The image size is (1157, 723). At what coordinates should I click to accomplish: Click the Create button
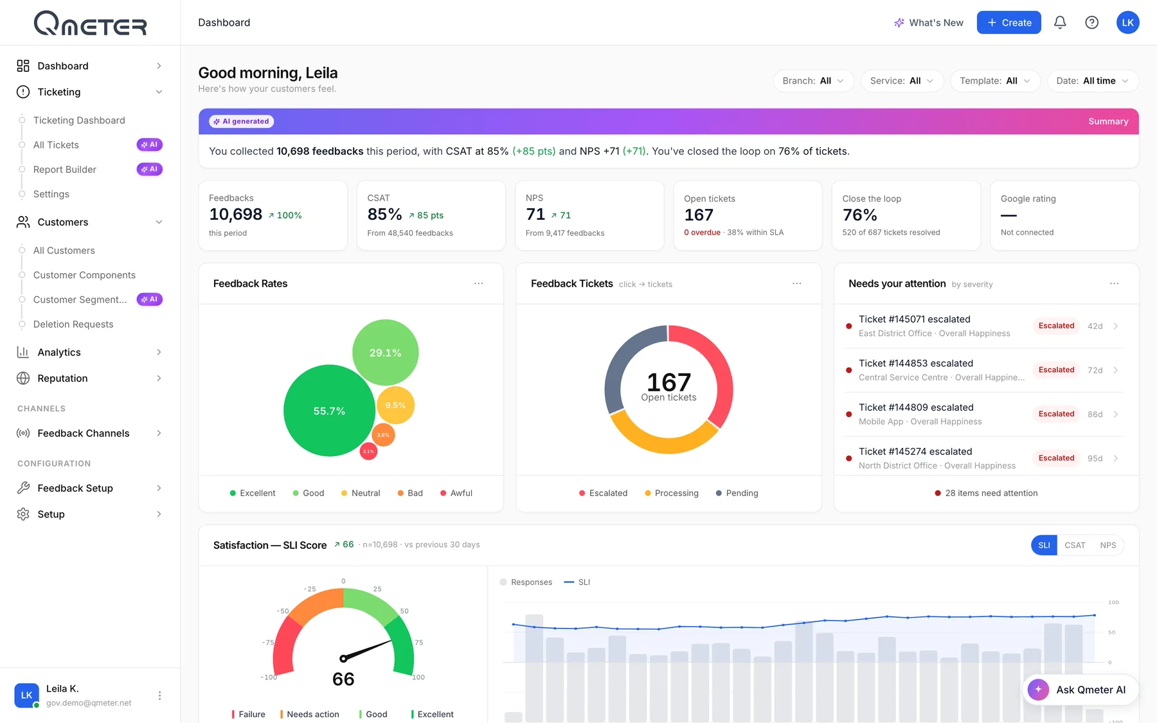(1009, 22)
